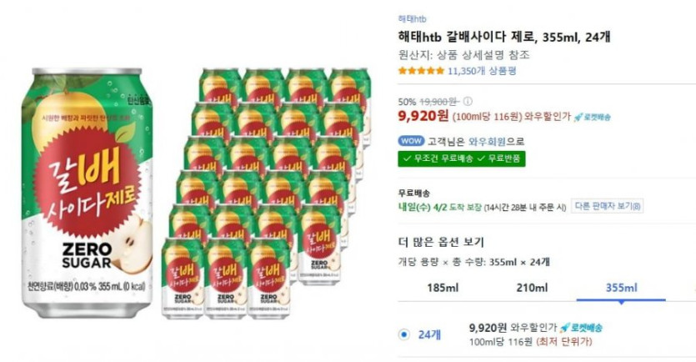Screen dimensions: 696x362
Task: Click the 로켓배송 rocket badge near price
Action: tap(593, 117)
